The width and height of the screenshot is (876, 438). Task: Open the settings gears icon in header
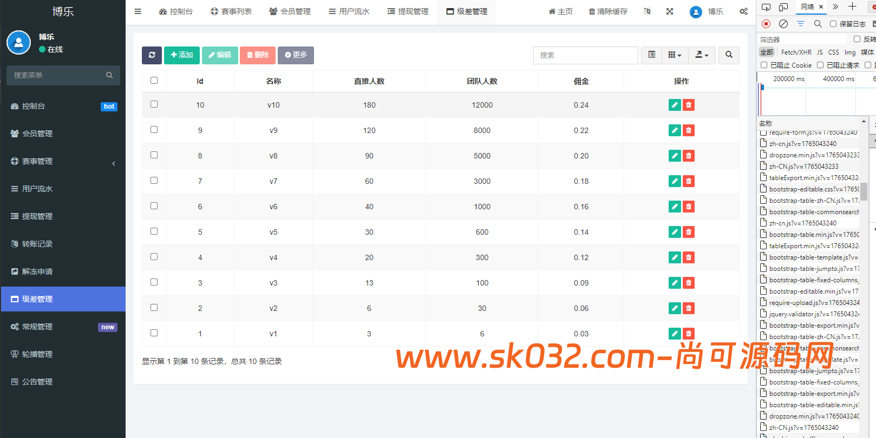743,11
